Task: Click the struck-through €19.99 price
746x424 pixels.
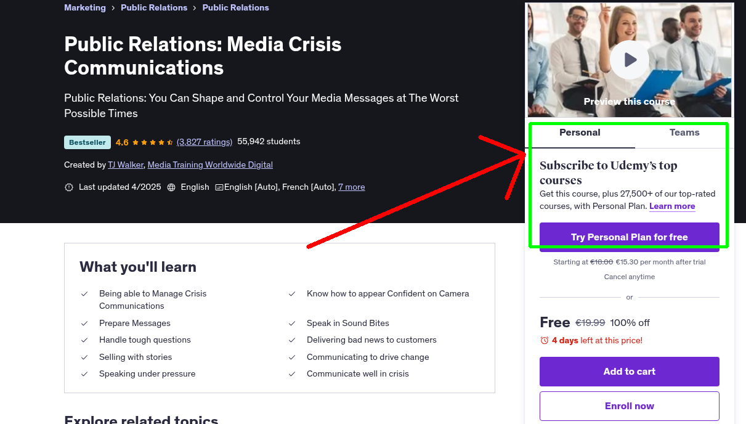Action: pos(590,323)
